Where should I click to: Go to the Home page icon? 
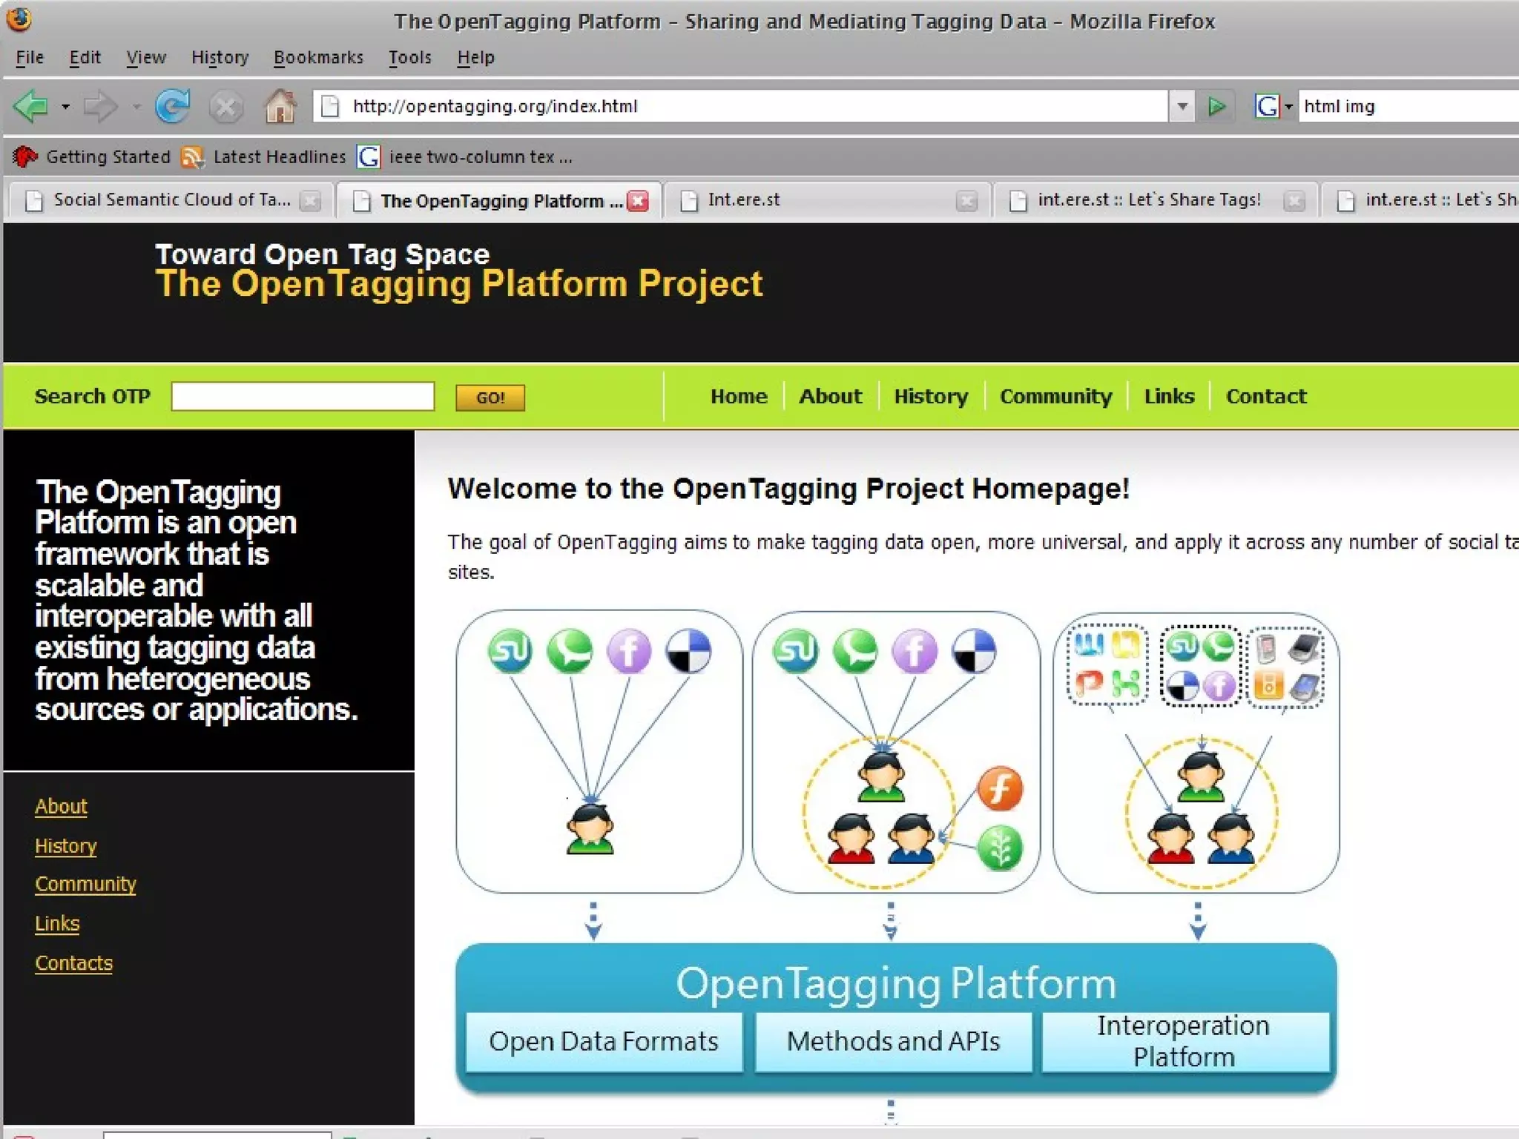click(x=280, y=106)
